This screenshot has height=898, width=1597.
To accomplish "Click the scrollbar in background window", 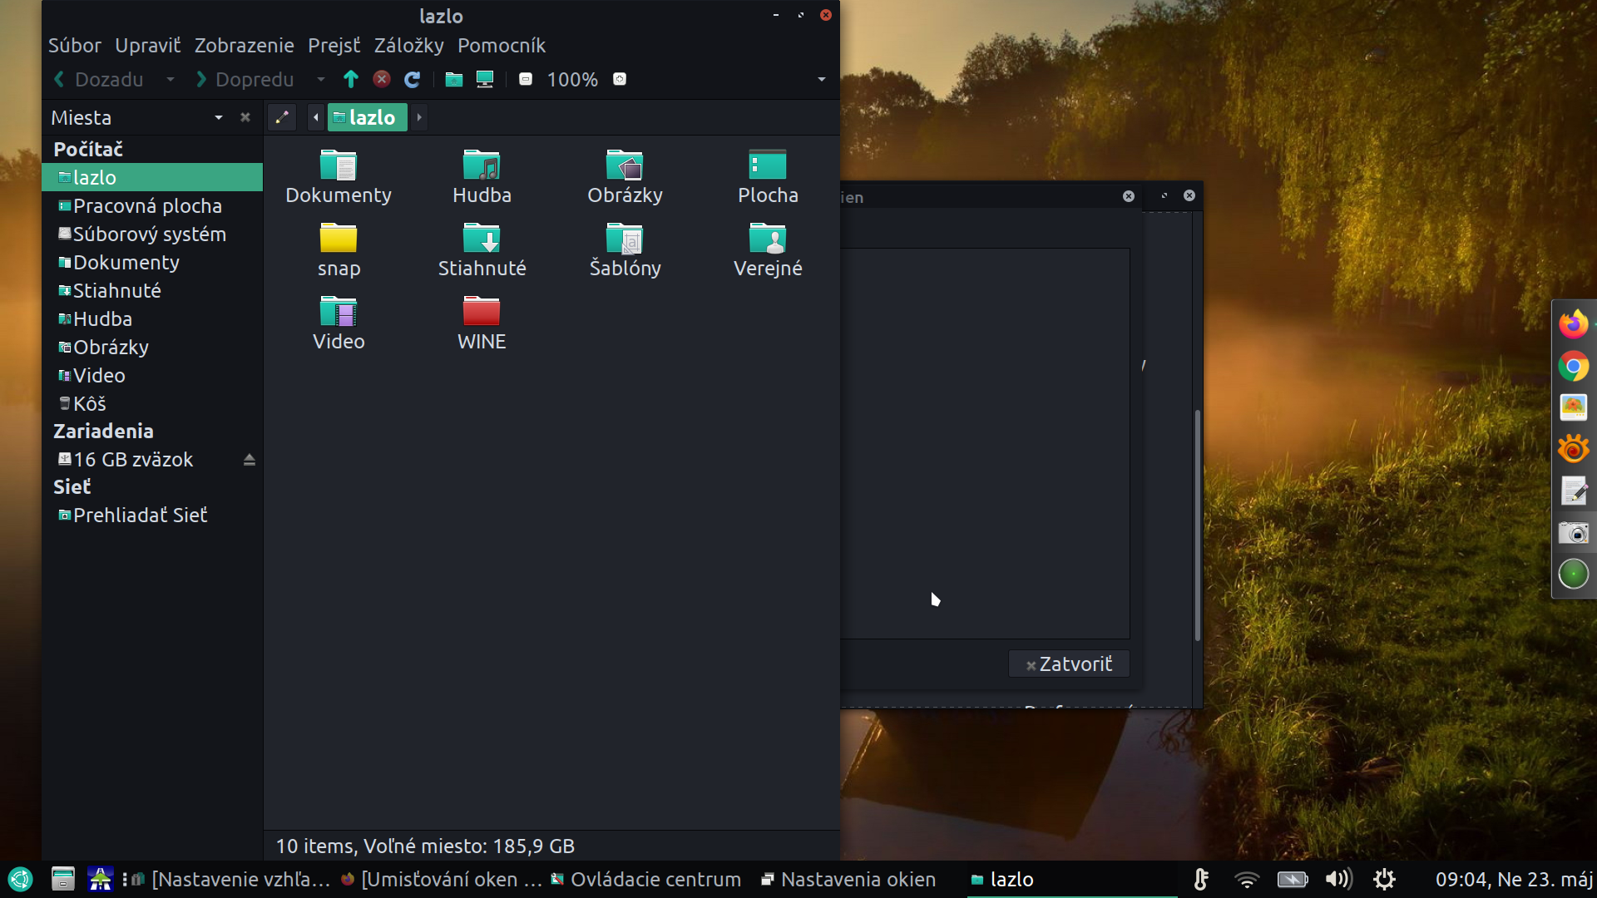I will tap(1198, 524).
